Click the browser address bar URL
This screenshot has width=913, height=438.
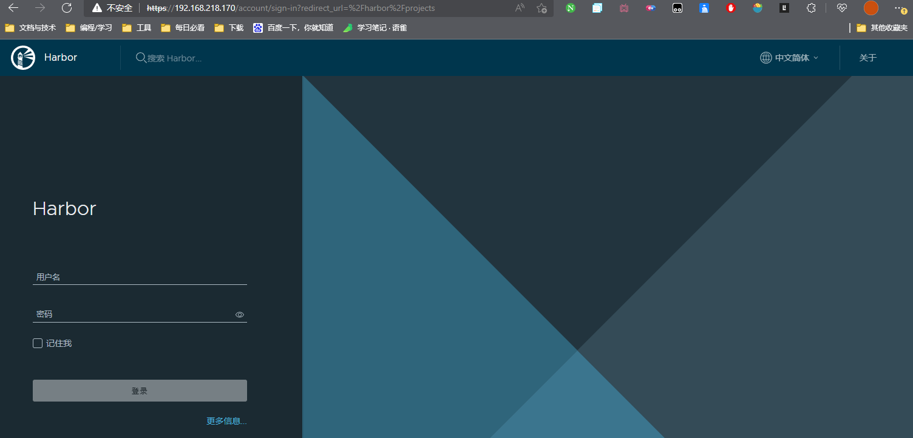pos(291,9)
